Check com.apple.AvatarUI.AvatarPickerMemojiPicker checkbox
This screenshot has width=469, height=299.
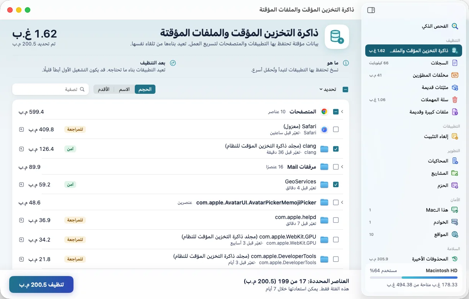point(336,203)
